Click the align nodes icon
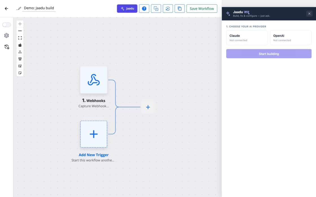This screenshot has height=197, width=316. tap(20, 59)
